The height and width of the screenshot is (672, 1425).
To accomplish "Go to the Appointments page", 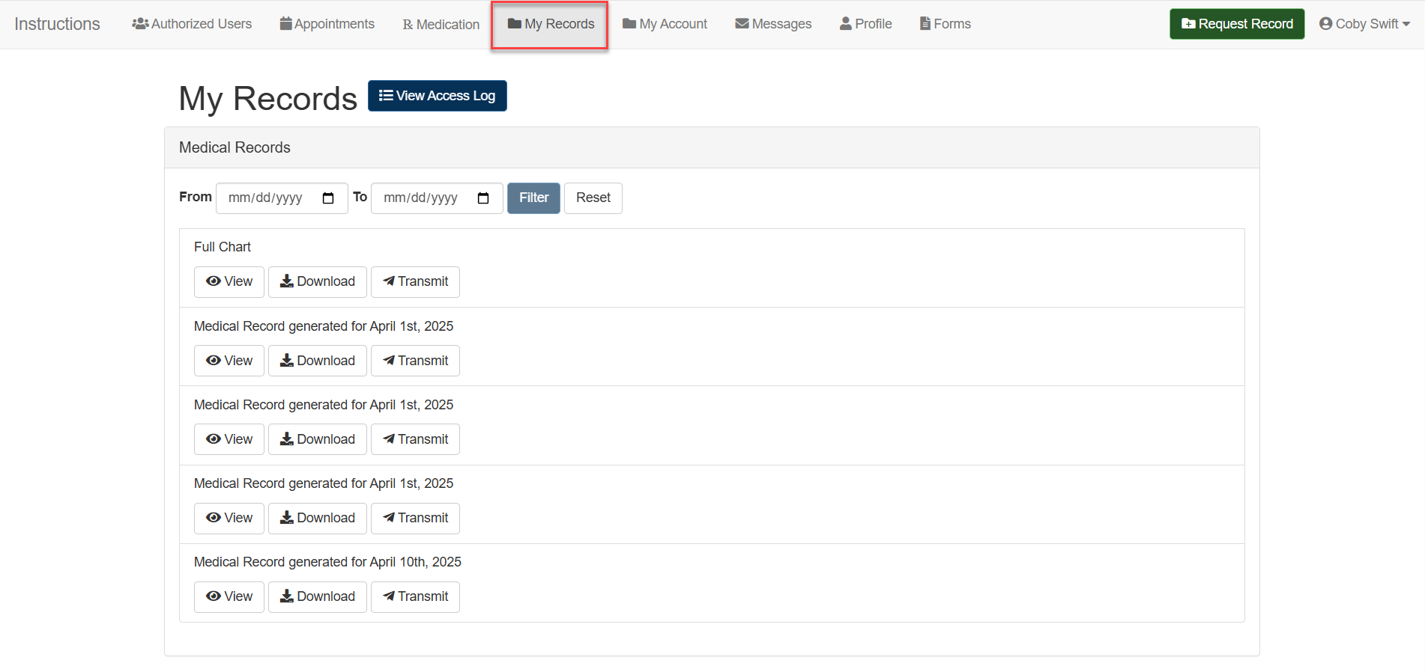I will (x=327, y=24).
